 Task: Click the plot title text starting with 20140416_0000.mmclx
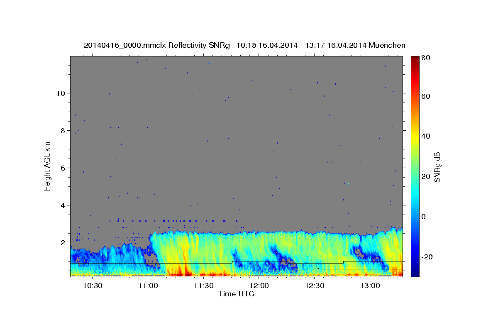(x=244, y=45)
